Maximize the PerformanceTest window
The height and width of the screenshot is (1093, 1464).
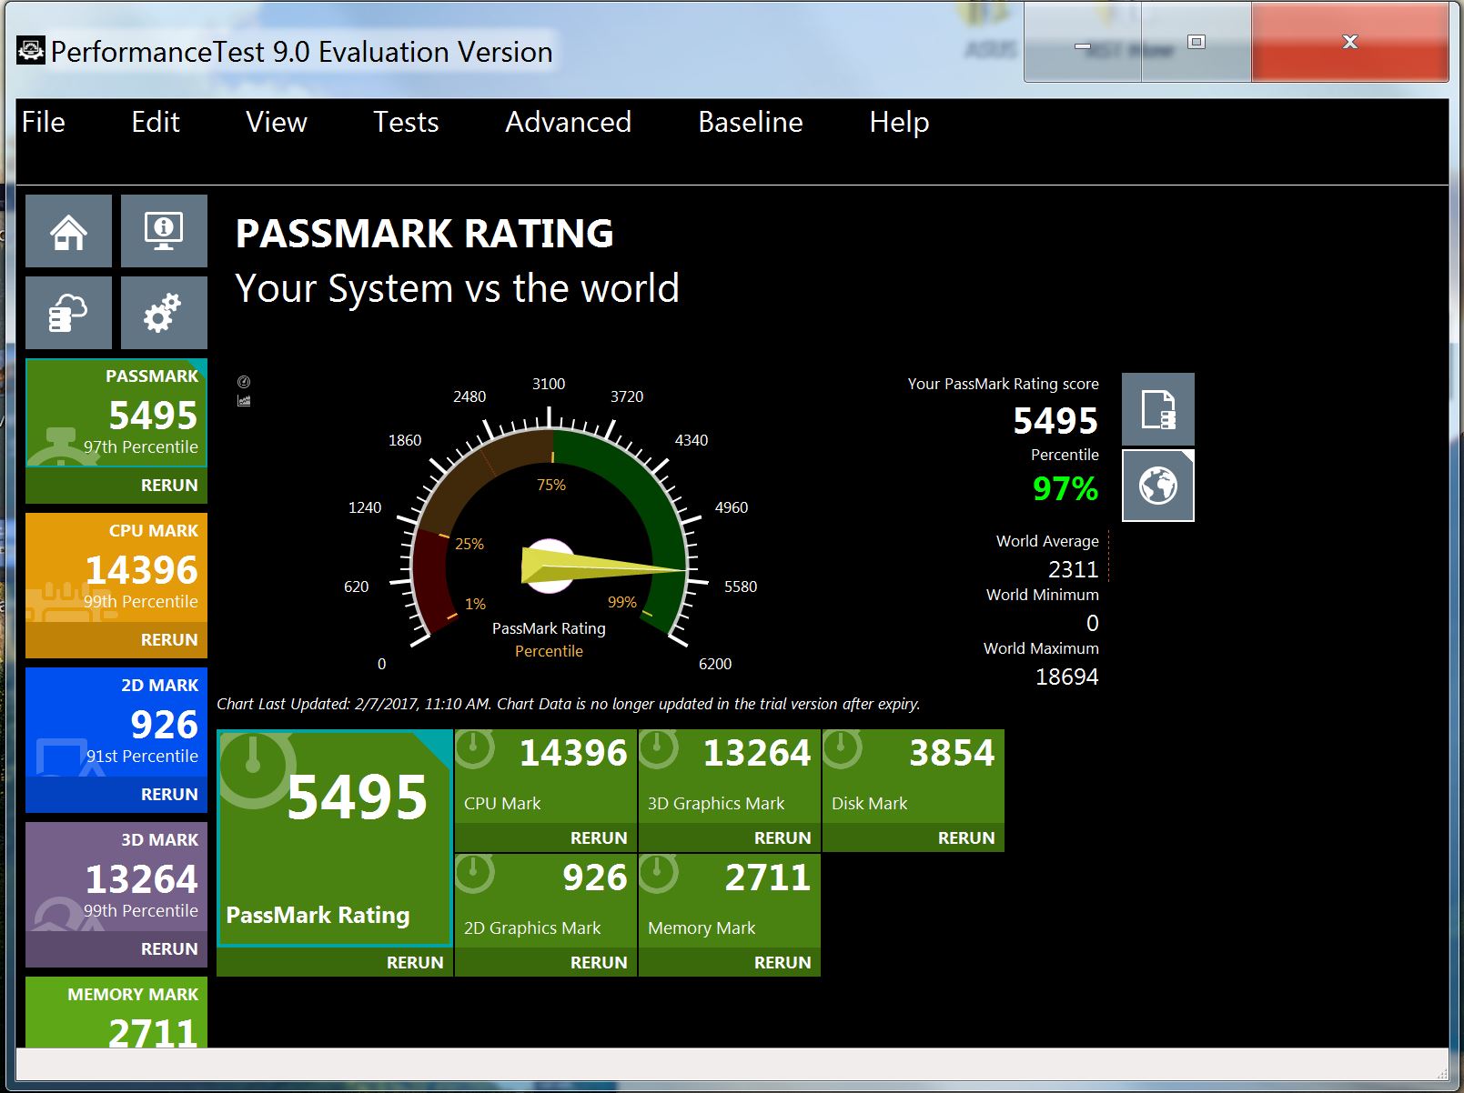point(1196,43)
